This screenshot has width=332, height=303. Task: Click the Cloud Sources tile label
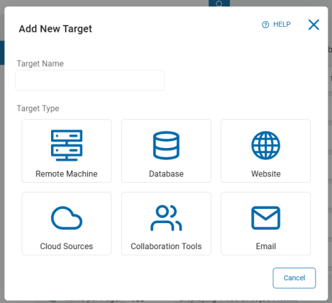pyautogui.click(x=67, y=246)
